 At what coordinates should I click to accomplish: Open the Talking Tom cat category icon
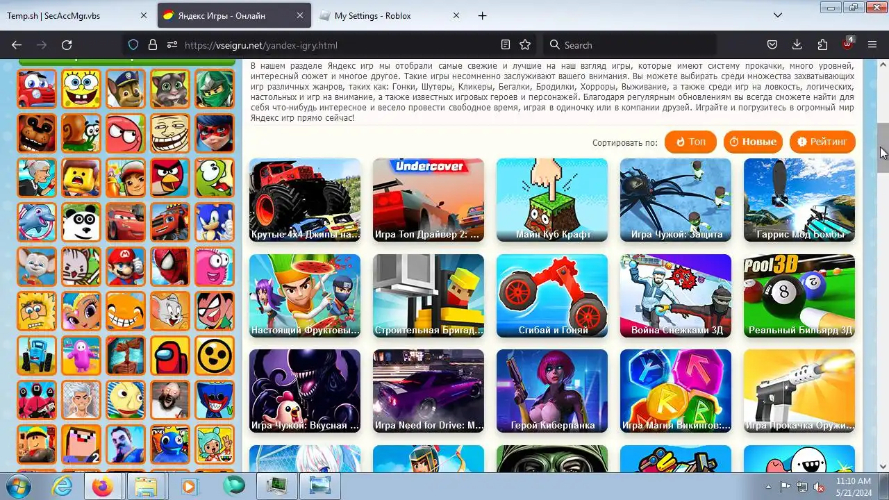click(170, 88)
